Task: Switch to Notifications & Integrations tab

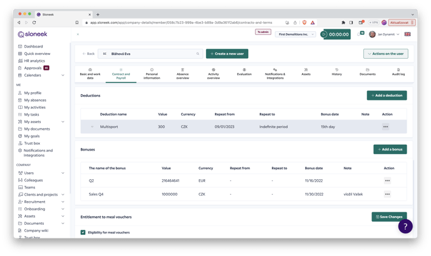Action: pos(275,74)
